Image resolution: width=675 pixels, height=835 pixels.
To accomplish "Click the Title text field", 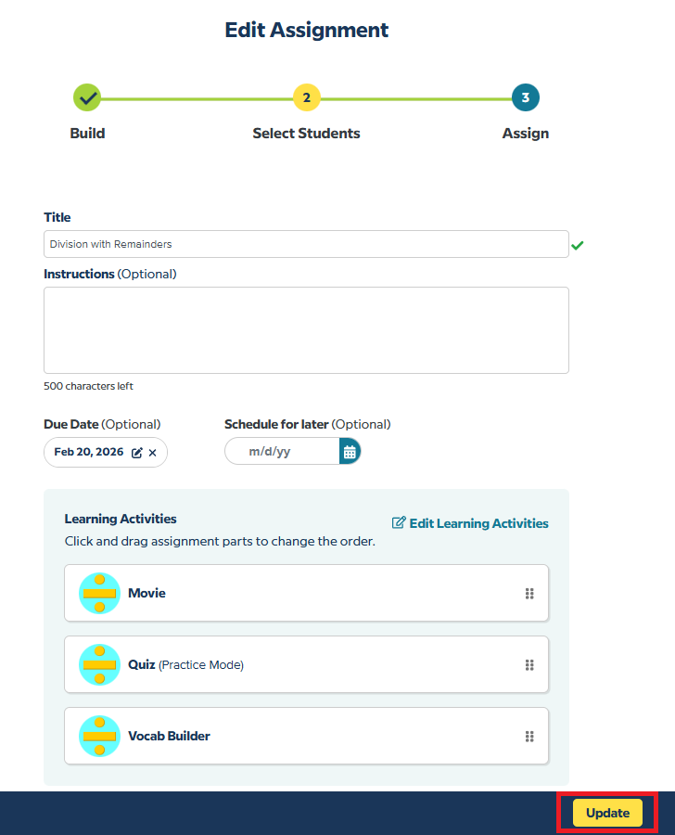I will (306, 244).
